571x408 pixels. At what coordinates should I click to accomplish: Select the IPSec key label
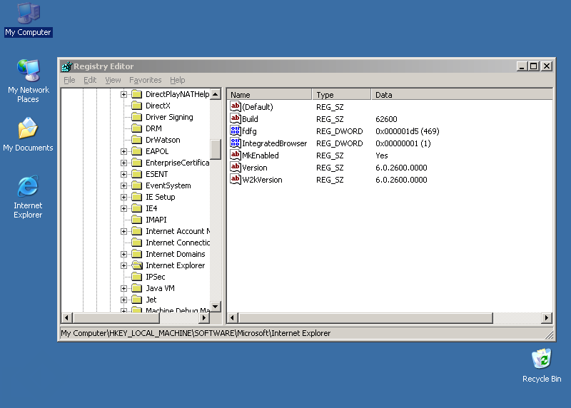pos(156,277)
